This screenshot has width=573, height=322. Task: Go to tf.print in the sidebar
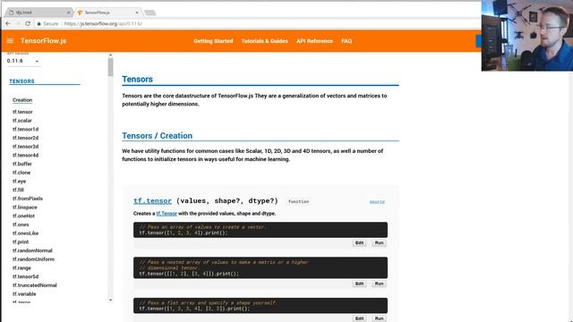click(x=21, y=242)
